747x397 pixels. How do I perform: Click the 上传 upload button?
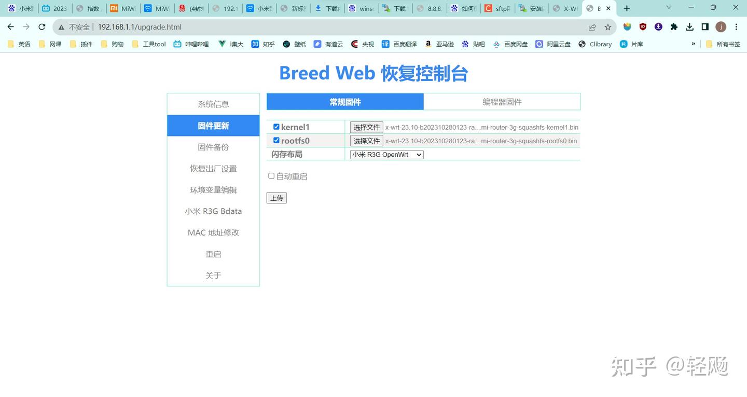click(x=276, y=198)
